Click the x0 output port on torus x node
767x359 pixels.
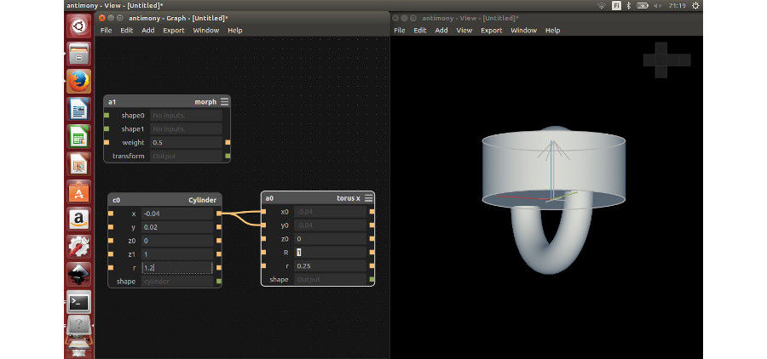372,212
